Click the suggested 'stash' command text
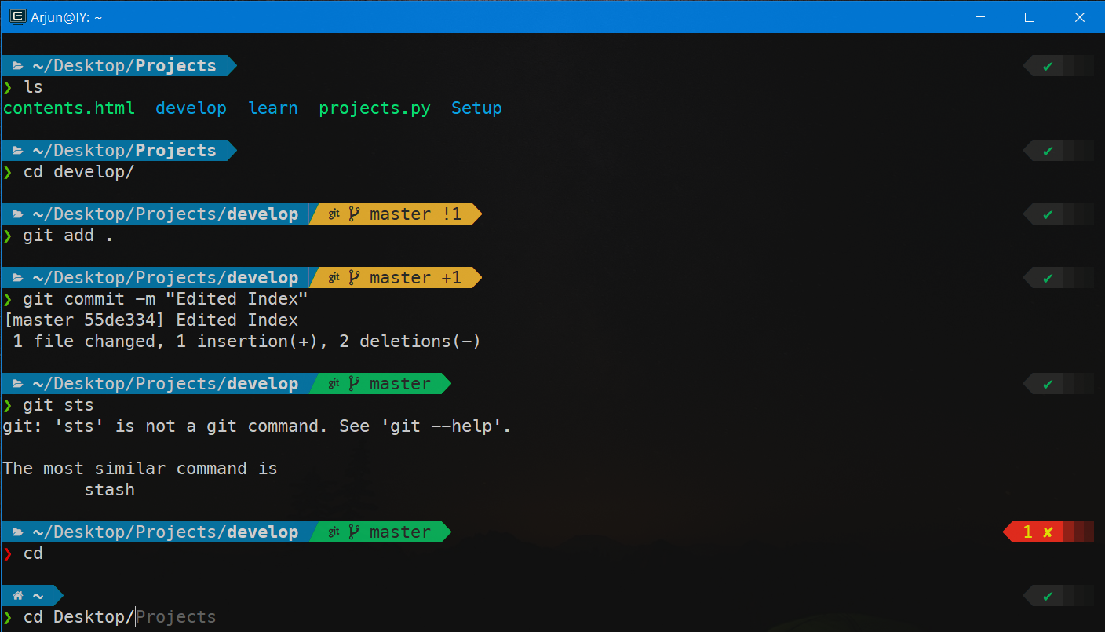Image resolution: width=1105 pixels, height=632 pixels. point(110,490)
